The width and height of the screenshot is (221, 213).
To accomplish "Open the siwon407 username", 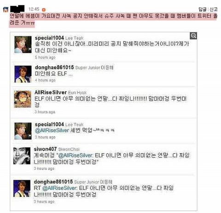I will tap(45, 149).
